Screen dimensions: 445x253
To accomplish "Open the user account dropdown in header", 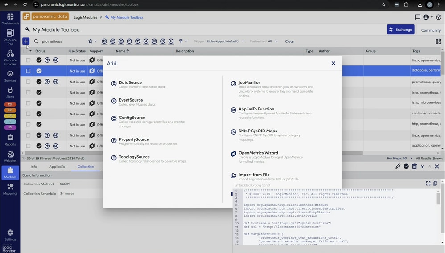I will 428,17.
